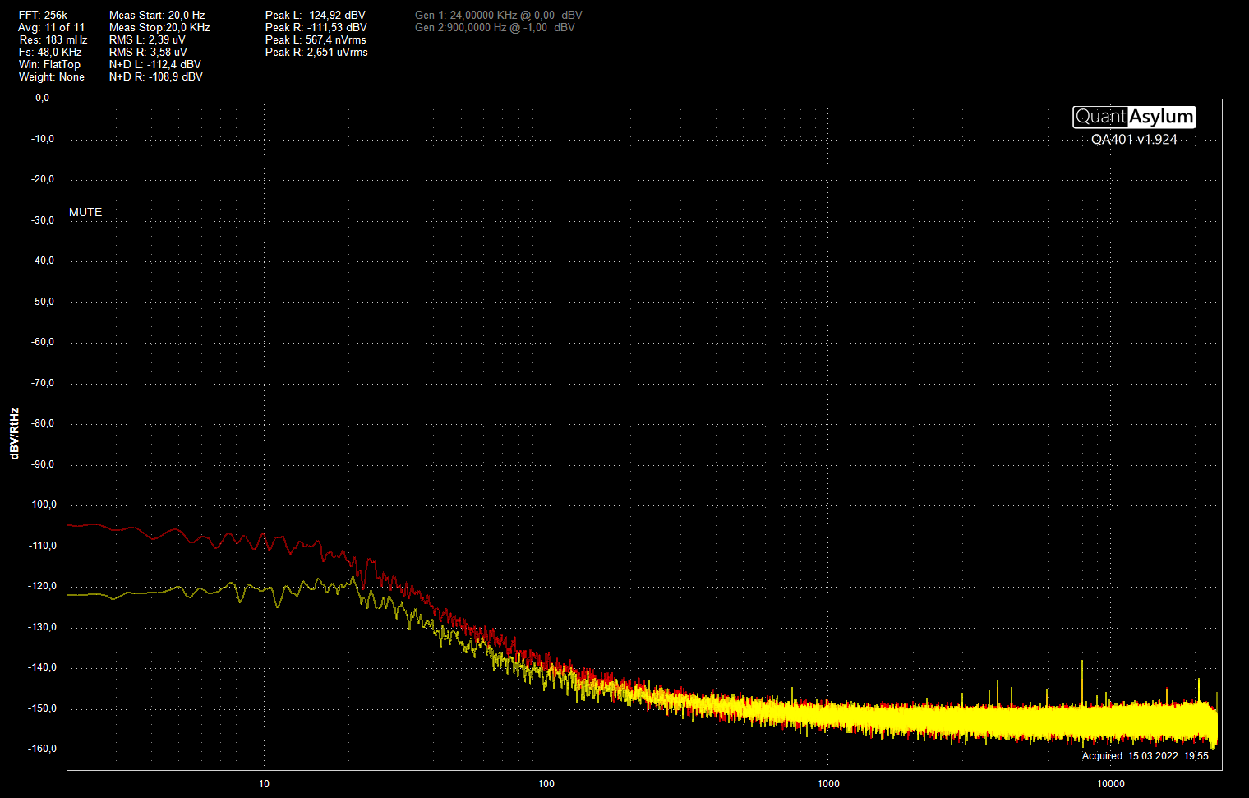This screenshot has height=798, width=1249.
Task: Click the 'Win: FlatTop' window setting text
Action: point(49,64)
